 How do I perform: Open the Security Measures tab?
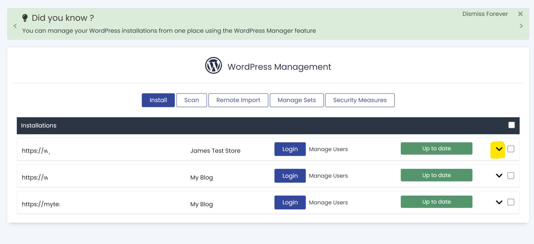[360, 100]
